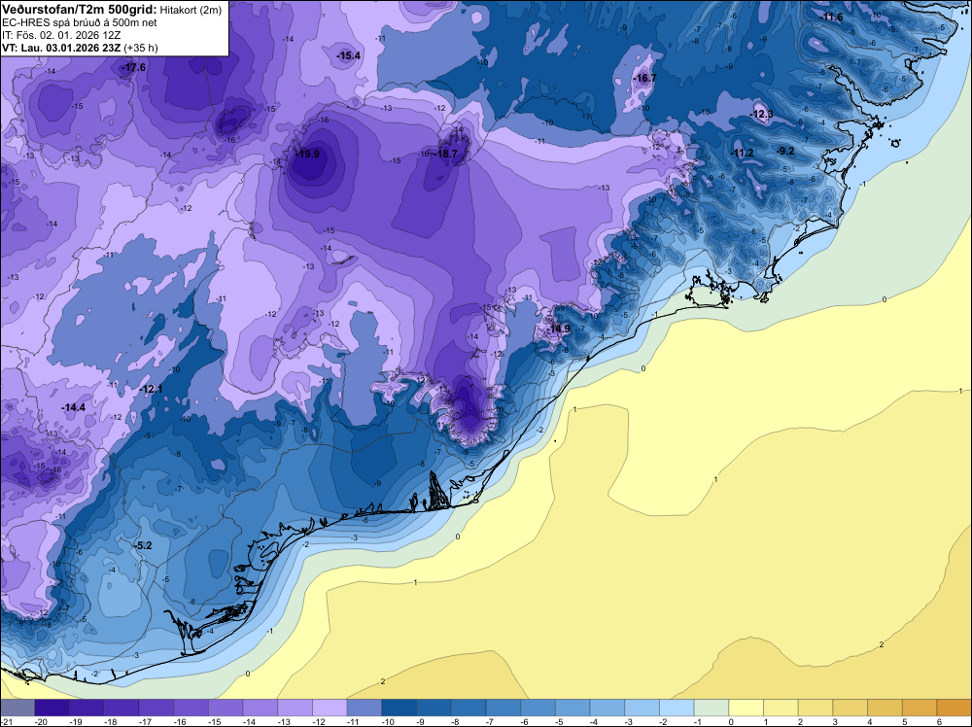Click orange legend swatch between 5 and 6
Screen dimensions: 972x727
[920, 707]
